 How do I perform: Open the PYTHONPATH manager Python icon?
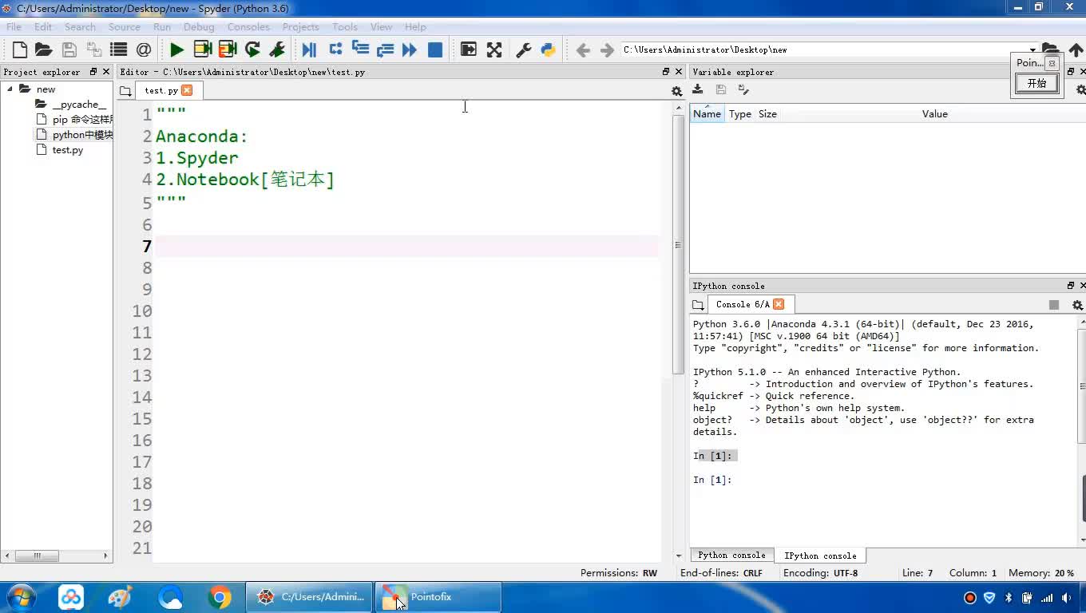click(x=548, y=50)
